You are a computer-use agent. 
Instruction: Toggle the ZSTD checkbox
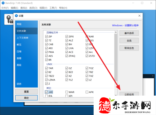[x=87, y=56]
